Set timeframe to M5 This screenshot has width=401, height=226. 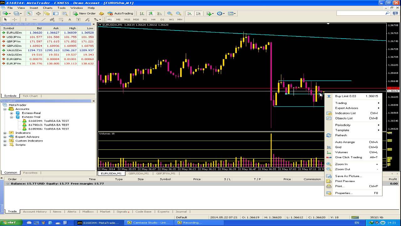coord(118,19)
